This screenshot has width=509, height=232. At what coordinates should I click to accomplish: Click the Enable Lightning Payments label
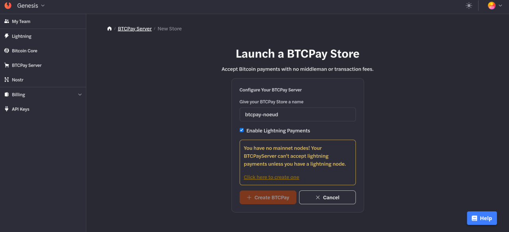point(278,130)
